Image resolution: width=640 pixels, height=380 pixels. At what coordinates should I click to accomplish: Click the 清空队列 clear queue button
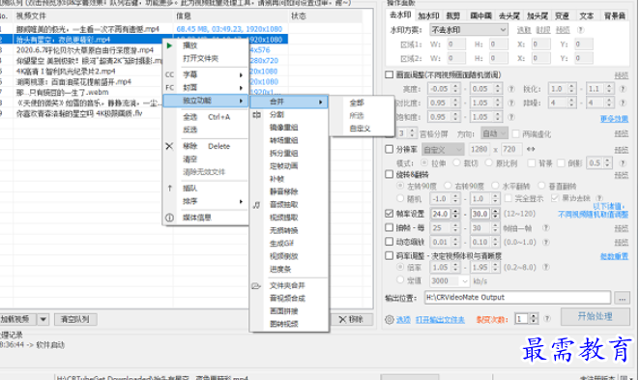click(75, 319)
